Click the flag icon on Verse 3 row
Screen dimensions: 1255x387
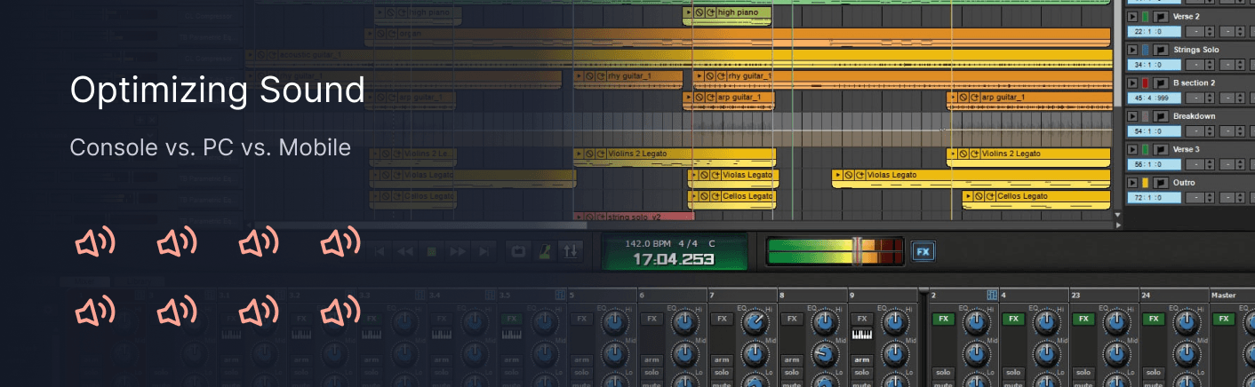[x=1161, y=149]
